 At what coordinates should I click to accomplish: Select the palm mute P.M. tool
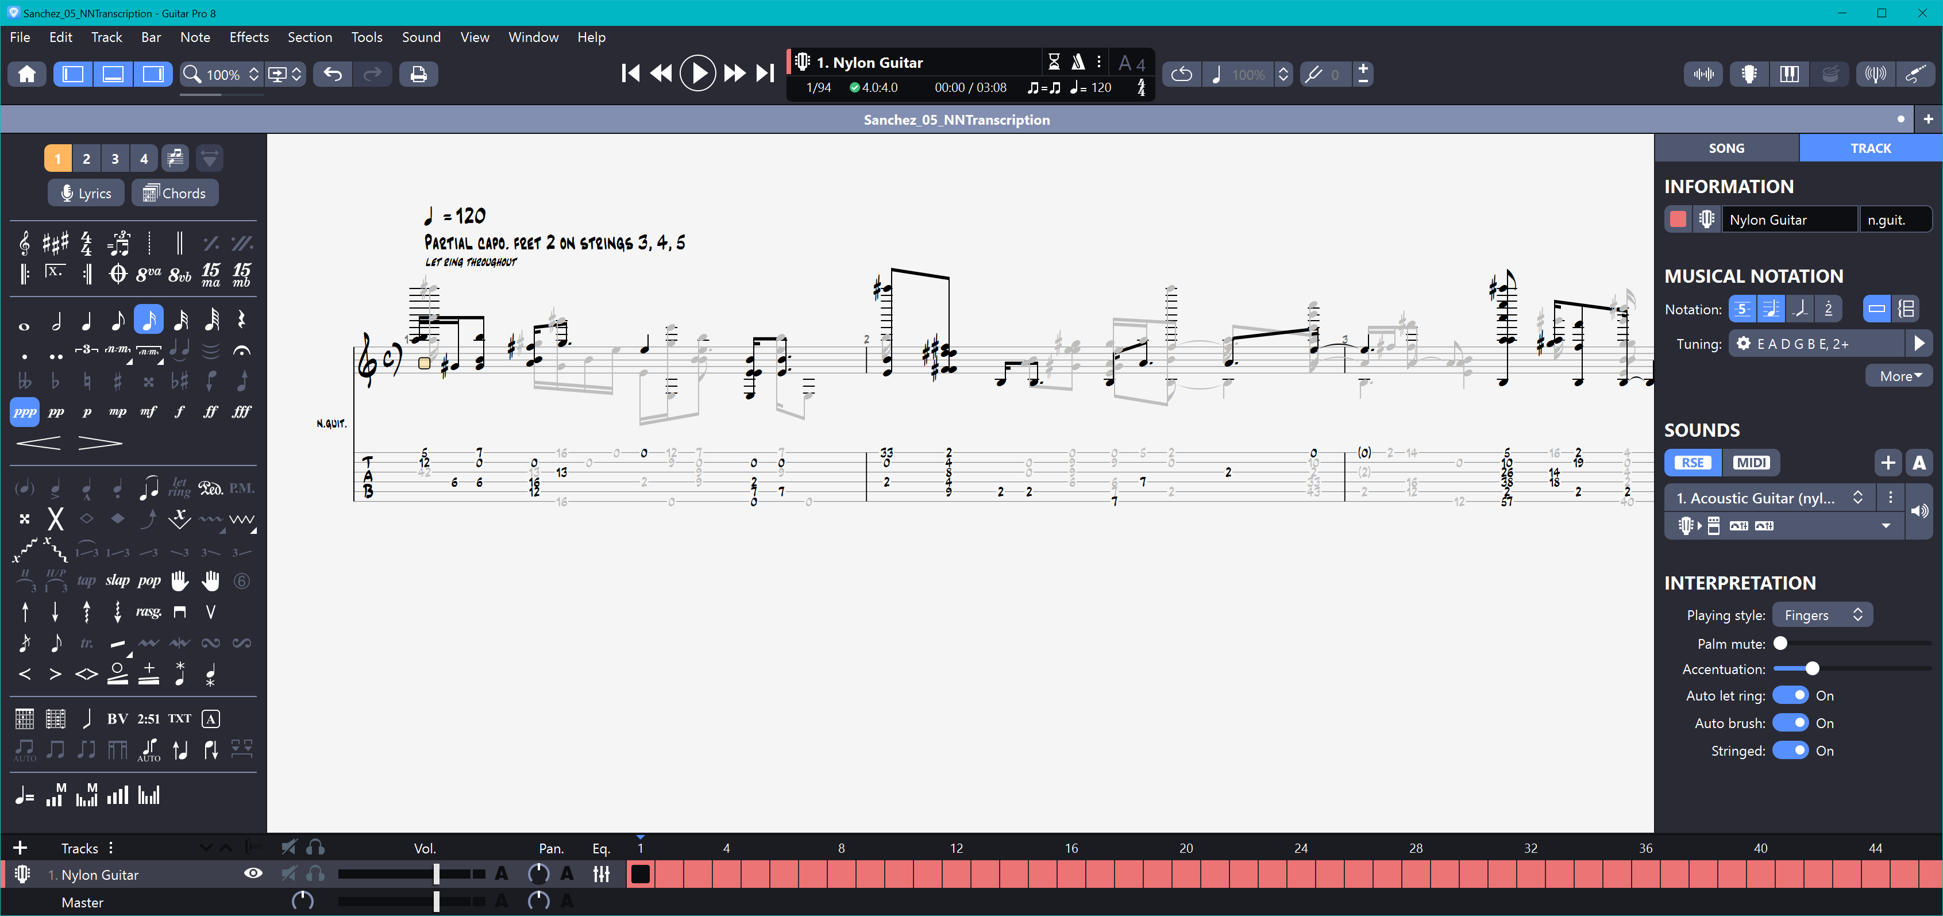(241, 489)
